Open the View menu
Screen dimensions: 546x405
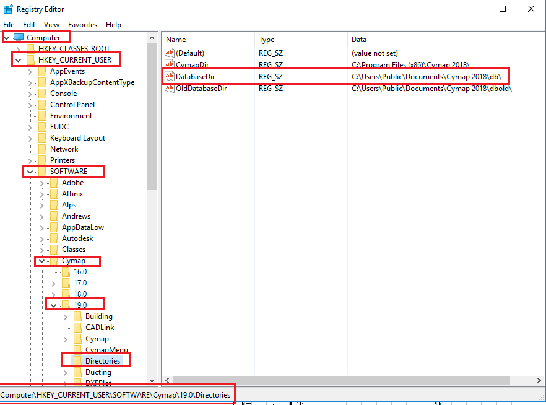tap(51, 25)
